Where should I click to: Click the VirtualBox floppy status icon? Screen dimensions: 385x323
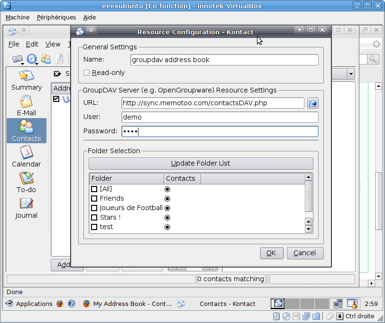point(296,316)
